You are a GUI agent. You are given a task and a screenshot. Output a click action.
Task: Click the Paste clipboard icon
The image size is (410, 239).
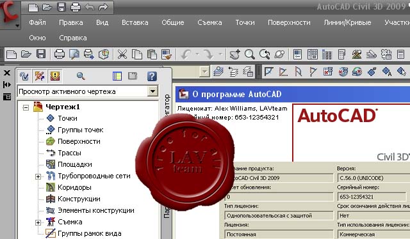tap(152, 54)
